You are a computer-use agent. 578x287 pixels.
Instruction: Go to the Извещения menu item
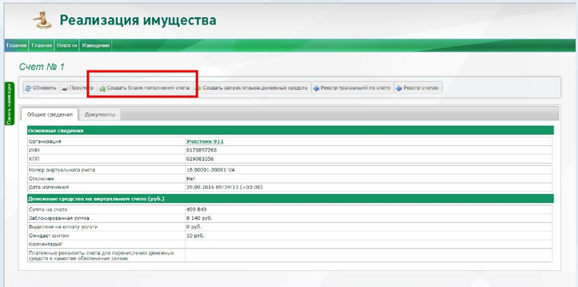click(x=96, y=46)
